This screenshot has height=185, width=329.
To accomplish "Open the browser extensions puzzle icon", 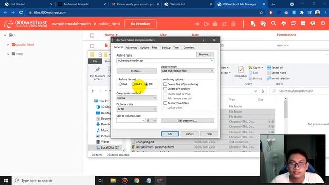I will [x=302, y=12].
